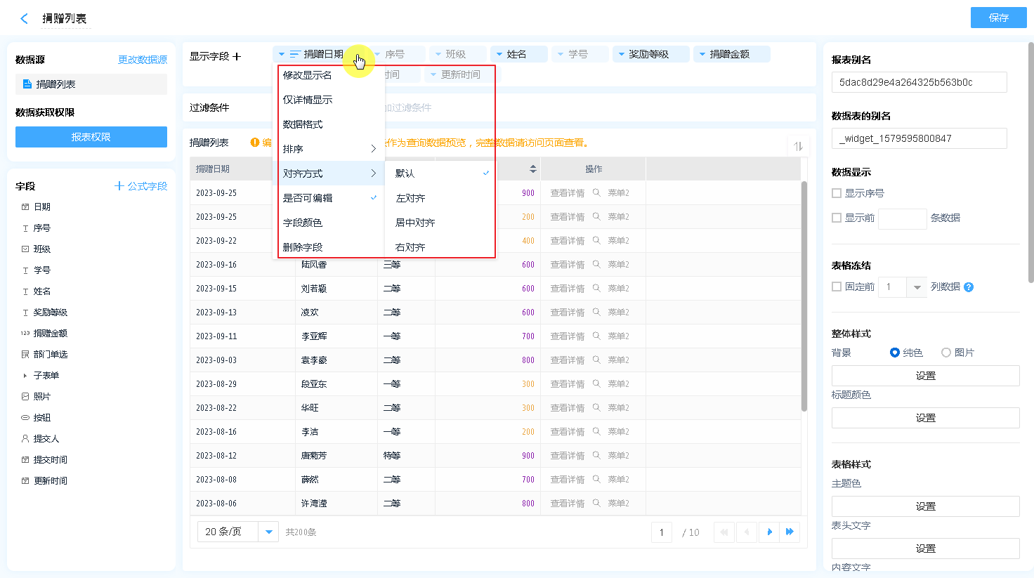This screenshot has height=578, width=1034.
Task: Jump to the last page arrow
Action: 790,532
